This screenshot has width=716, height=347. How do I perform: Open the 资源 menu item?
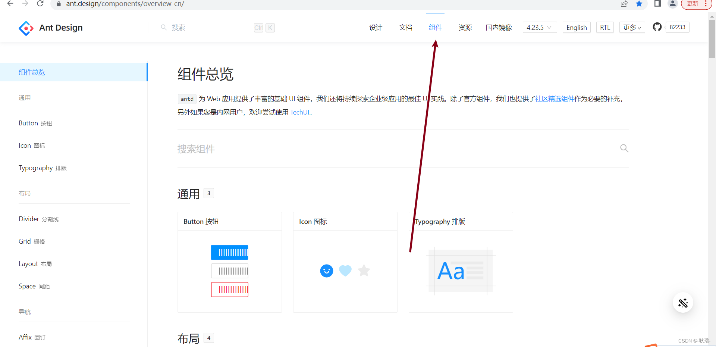[465, 27]
